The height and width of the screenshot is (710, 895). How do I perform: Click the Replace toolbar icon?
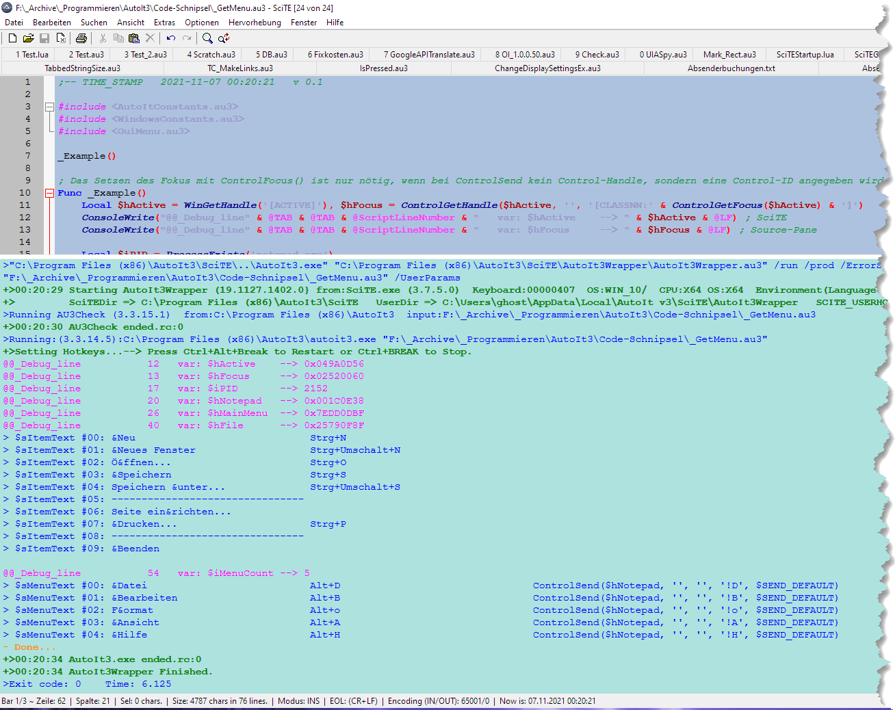coord(224,38)
